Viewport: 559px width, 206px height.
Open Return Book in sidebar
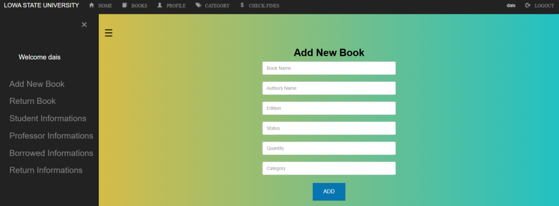[32, 102]
